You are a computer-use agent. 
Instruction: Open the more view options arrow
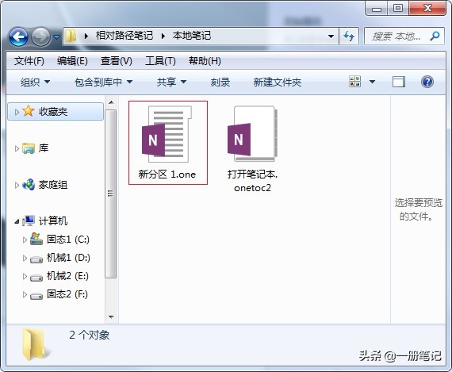coord(373,82)
